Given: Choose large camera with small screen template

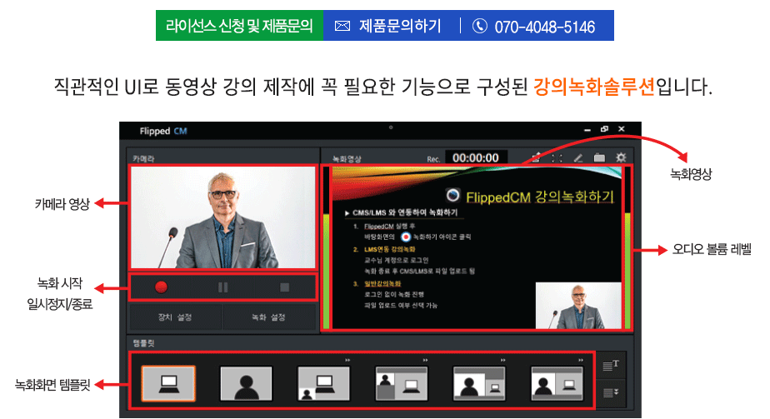Looking at the screenshot, I should 479,383.
